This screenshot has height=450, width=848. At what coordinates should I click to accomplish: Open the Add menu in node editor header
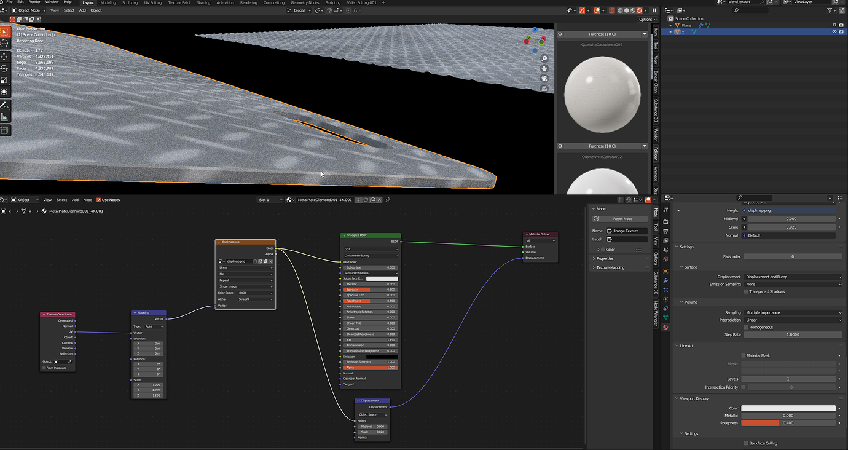click(x=75, y=200)
